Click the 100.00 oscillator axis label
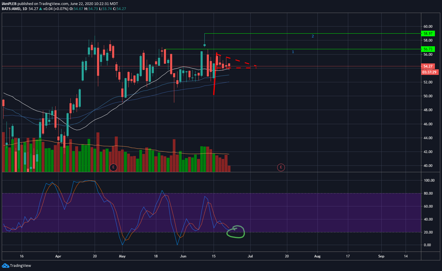Image resolution: width=442 pixels, height=271 pixels. pyautogui.click(x=429, y=180)
